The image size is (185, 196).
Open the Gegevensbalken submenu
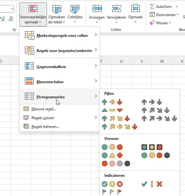(60, 66)
